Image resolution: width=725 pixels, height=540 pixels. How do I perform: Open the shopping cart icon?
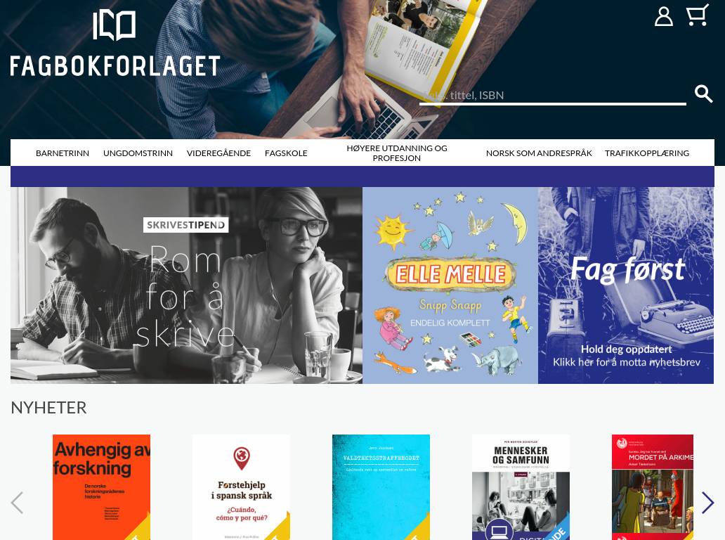[698, 15]
